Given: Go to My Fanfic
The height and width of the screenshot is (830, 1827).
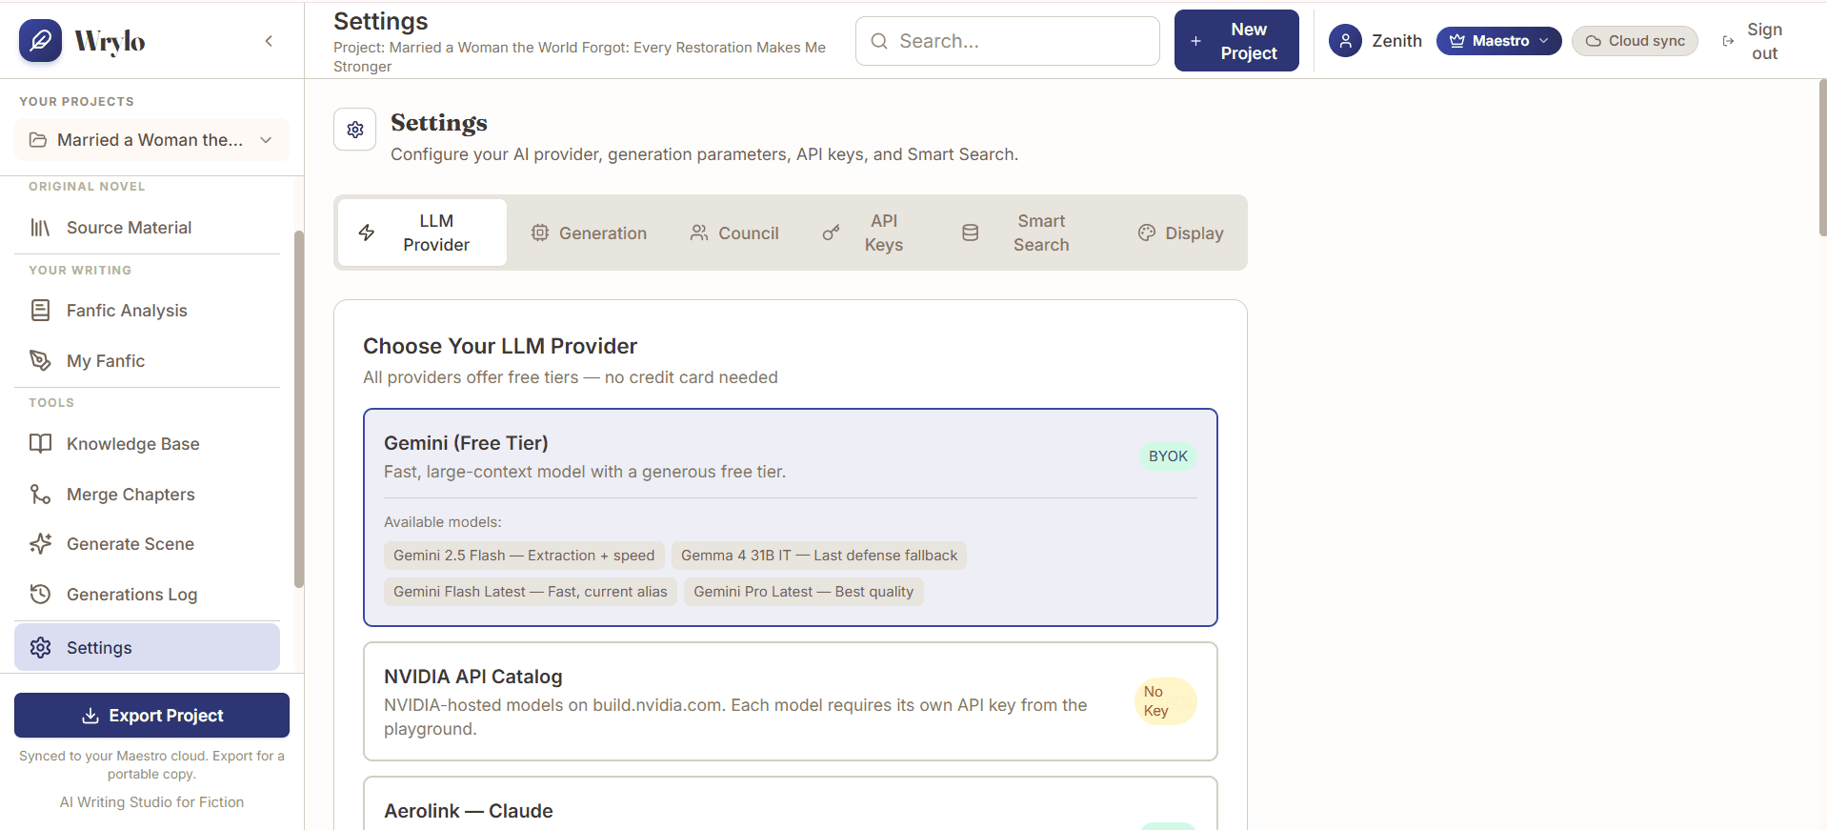Looking at the screenshot, I should [147, 361].
